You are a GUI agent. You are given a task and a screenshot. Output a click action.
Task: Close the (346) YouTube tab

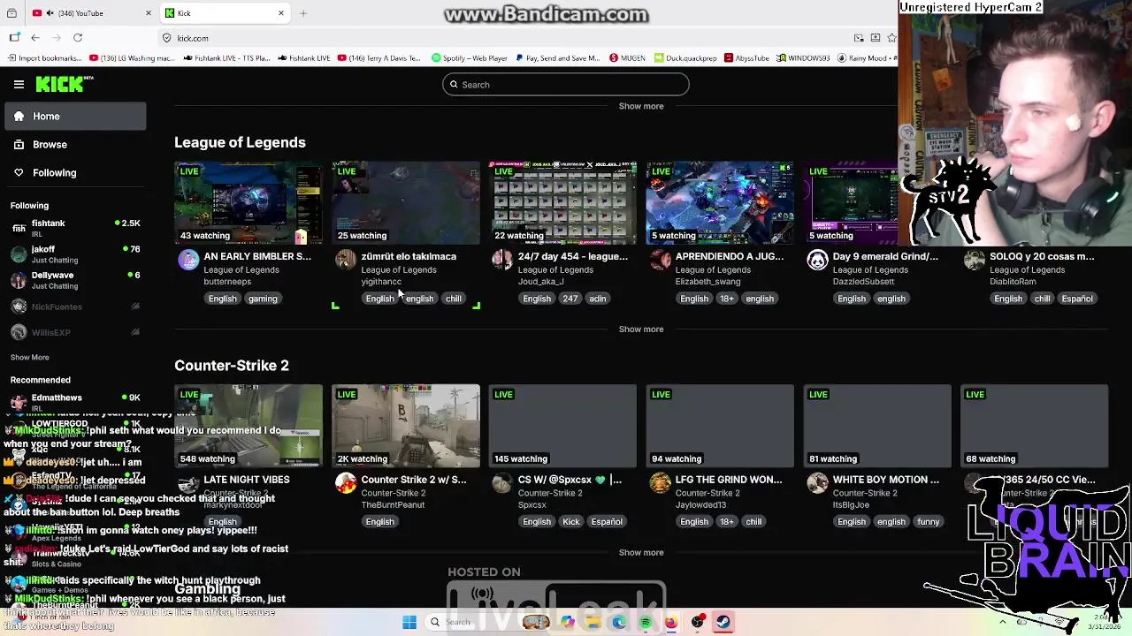coord(148,13)
